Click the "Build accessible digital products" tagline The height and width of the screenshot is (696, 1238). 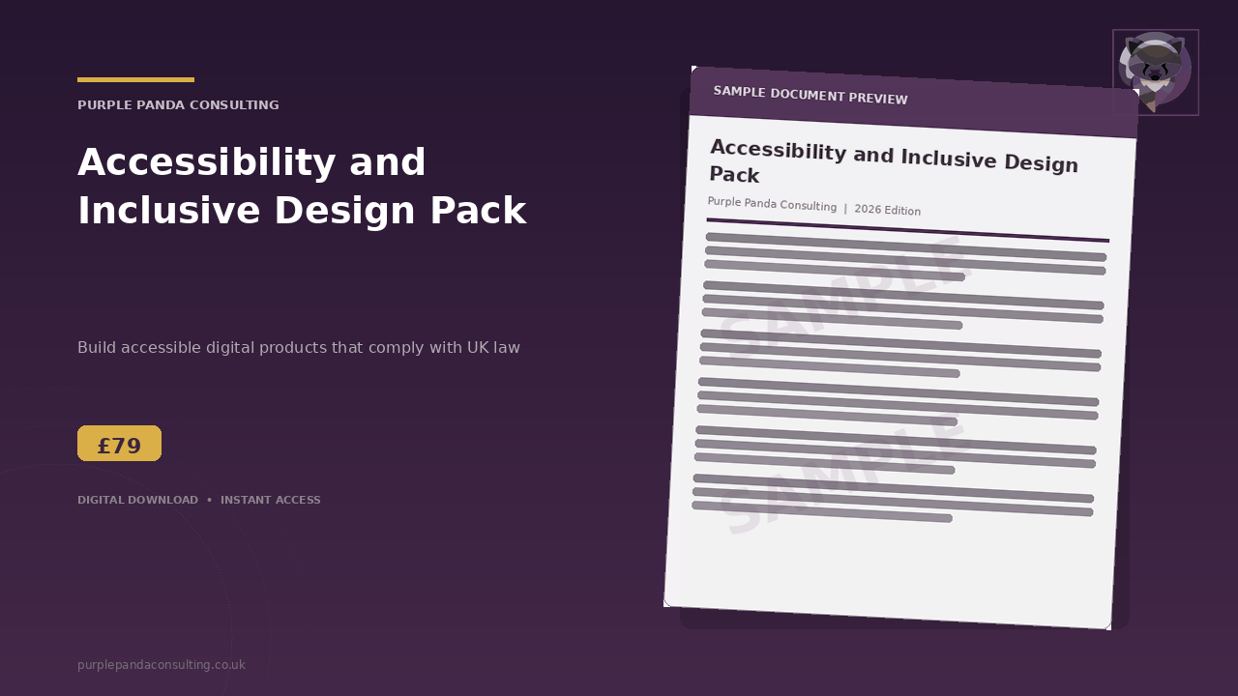[x=299, y=347]
